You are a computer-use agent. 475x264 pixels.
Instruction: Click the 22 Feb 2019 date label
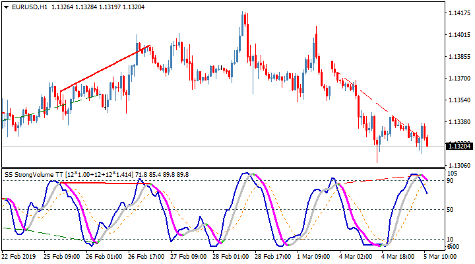(20, 255)
